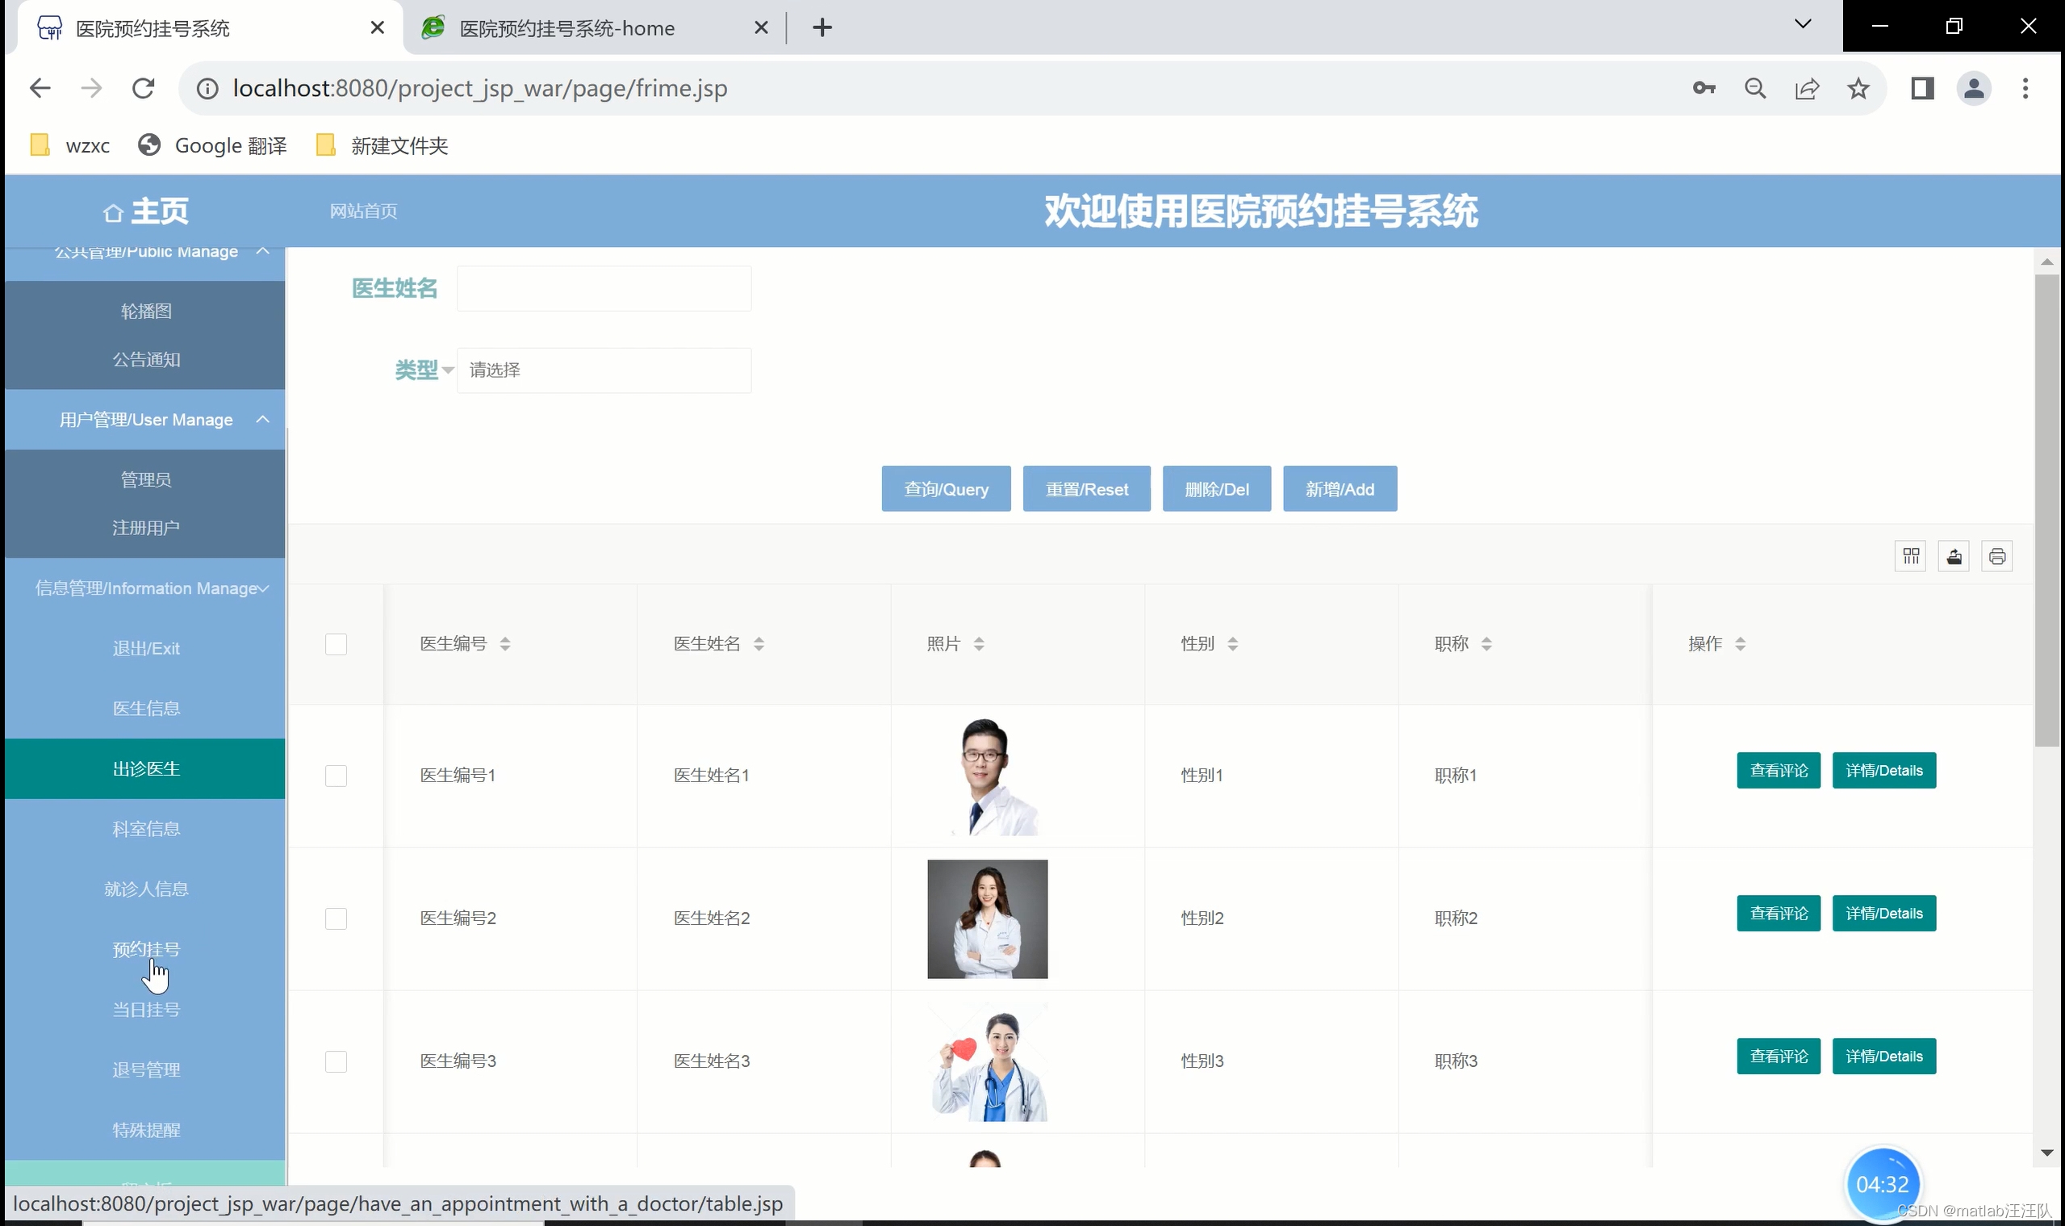Click the table export icon
The width and height of the screenshot is (2065, 1226).
1954,556
